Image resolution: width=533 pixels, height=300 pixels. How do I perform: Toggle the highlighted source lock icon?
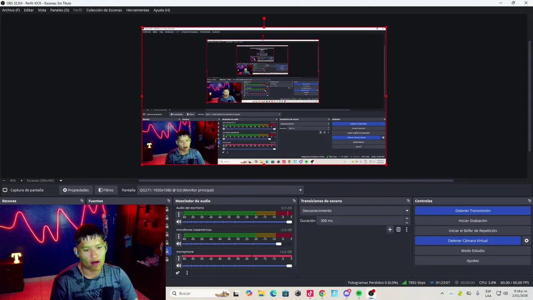tap(167, 251)
